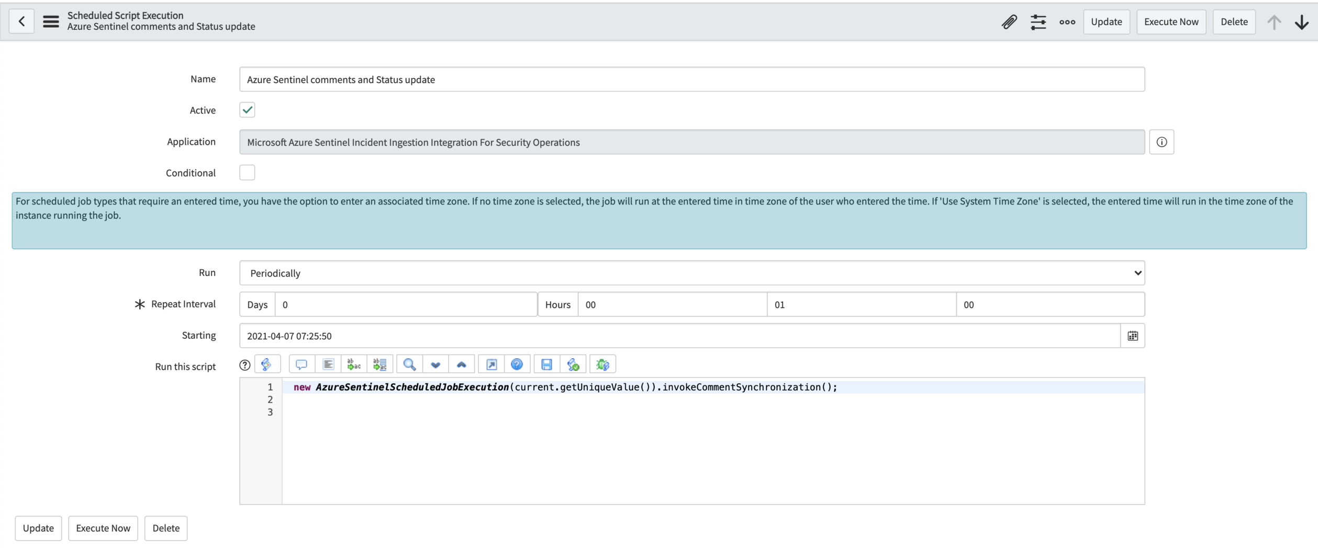Find next match with down chevron icon

[435, 364]
